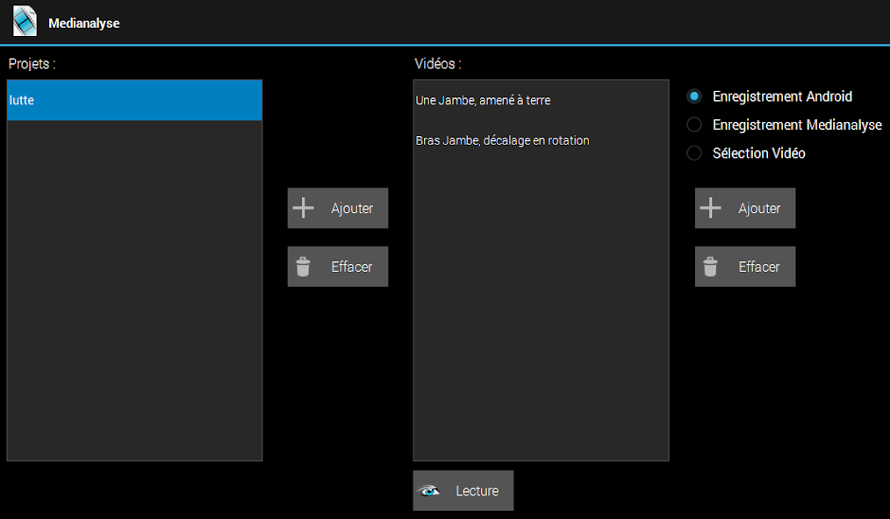Select the "lutte" project in the list
Viewport: 890px width, 519px height.
(x=134, y=100)
